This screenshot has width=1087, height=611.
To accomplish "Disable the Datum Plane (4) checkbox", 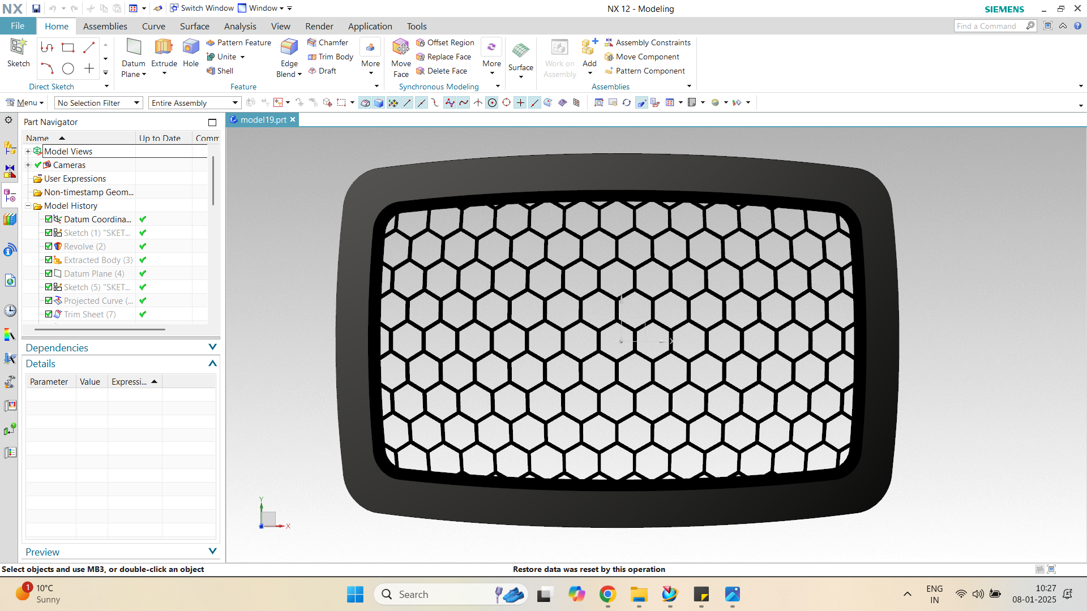I will coord(49,274).
